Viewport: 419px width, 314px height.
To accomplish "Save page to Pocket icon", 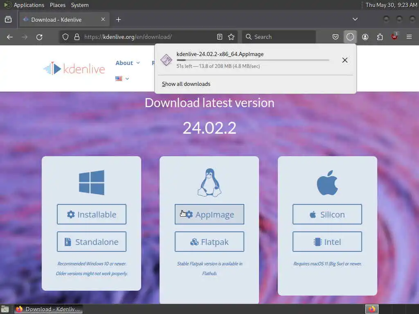I will pyautogui.click(x=336, y=37).
